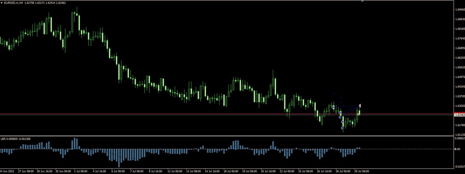Click the 1.67540 price scale label
Image resolution: width=465 pixels, height=174 pixels.
[x=460, y=38]
